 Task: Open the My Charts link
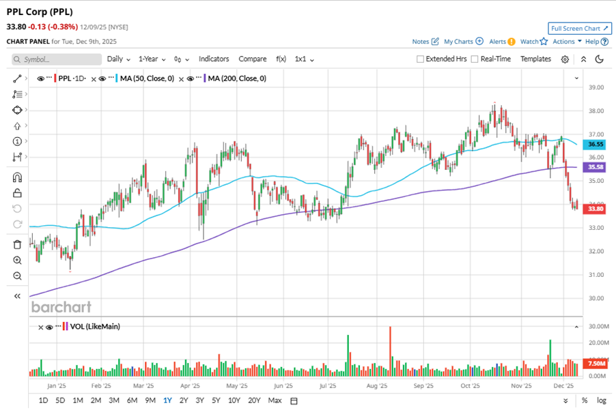tap(463, 42)
